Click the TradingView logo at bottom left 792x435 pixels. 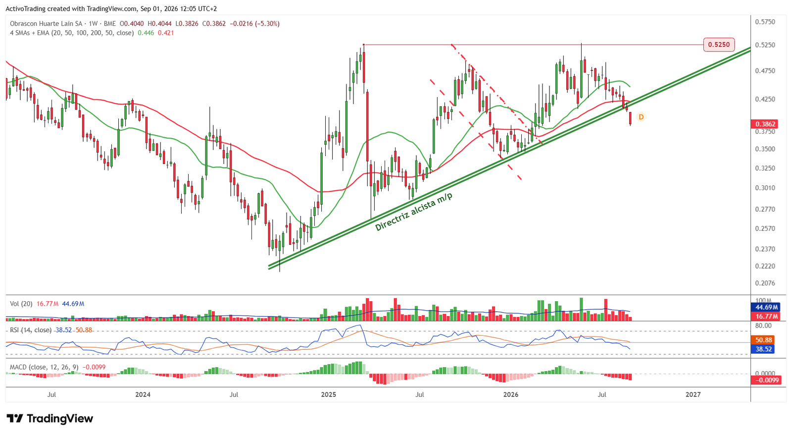coord(49,419)
